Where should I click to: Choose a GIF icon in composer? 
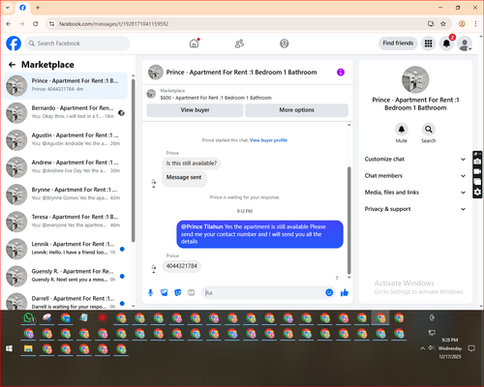click(x=192, y=292)
